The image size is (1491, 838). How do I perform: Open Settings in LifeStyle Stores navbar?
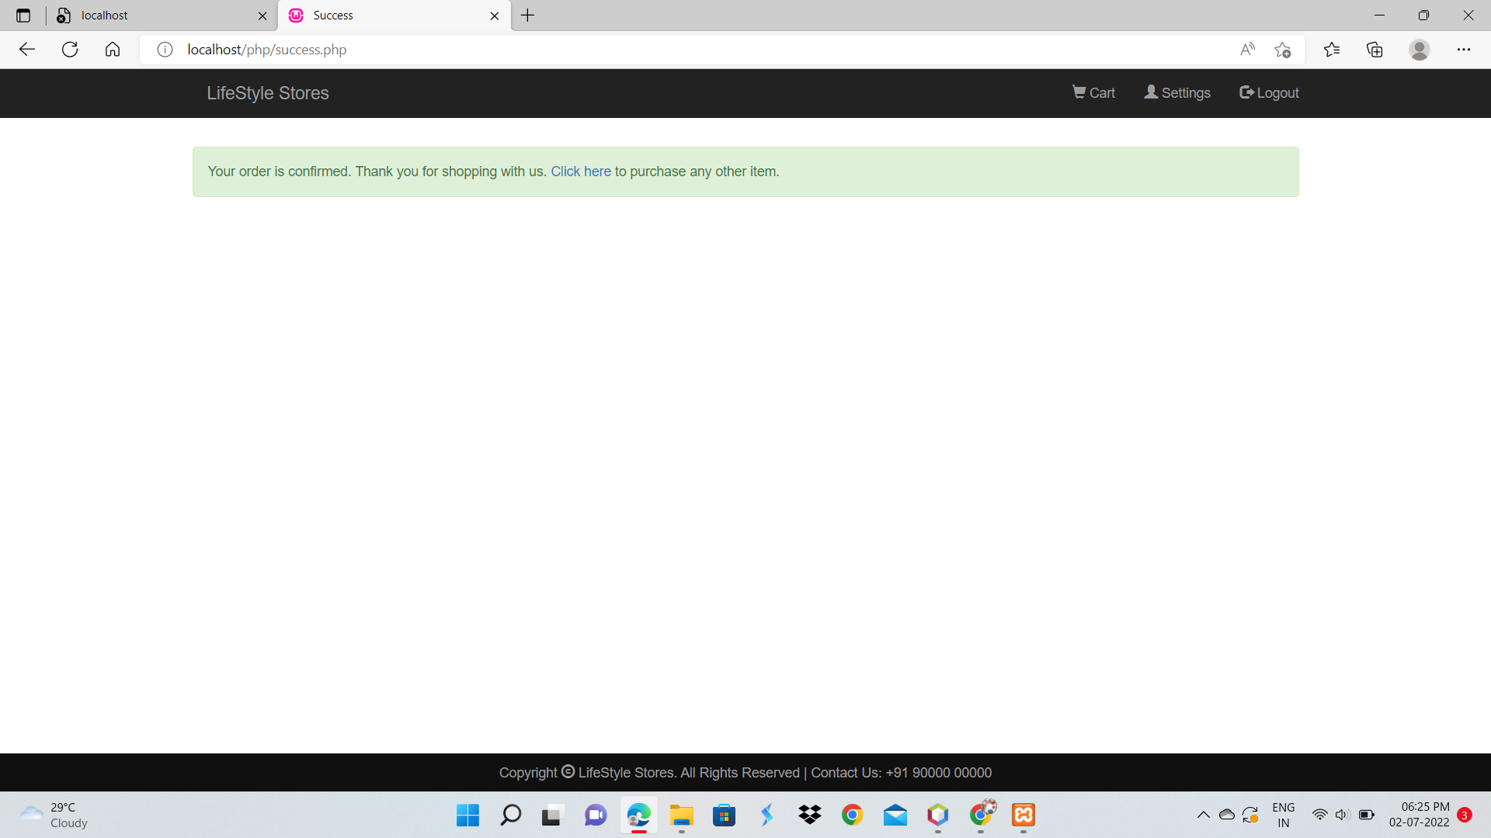click(x=1176, y=92)
